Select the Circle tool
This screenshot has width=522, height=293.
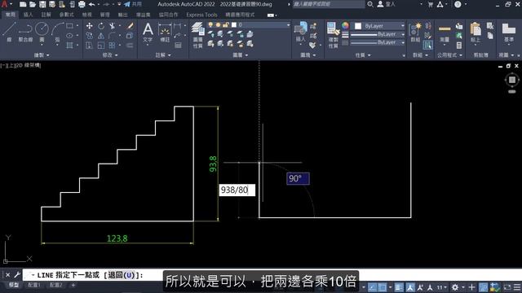coord(42,32)
